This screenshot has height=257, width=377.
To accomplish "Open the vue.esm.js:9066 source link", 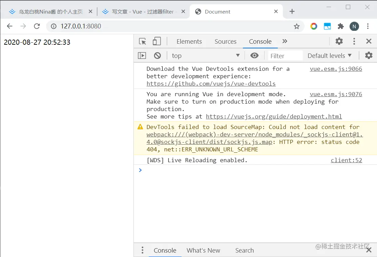I will 336,69.
